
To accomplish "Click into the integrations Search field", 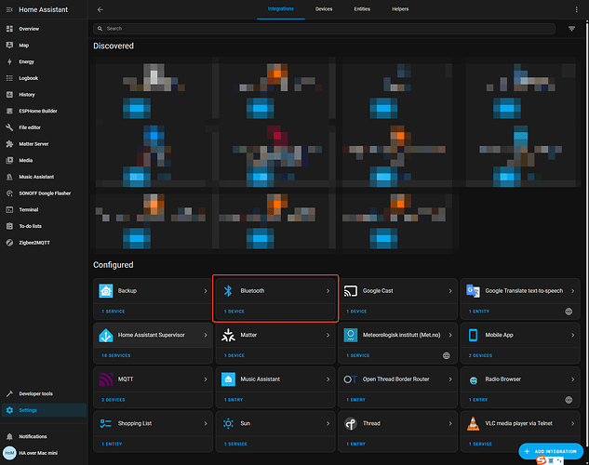I will 324,29.
